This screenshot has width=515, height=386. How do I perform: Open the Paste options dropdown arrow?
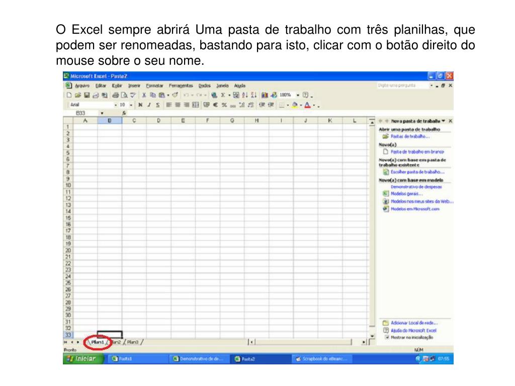(x=168, y=95)
